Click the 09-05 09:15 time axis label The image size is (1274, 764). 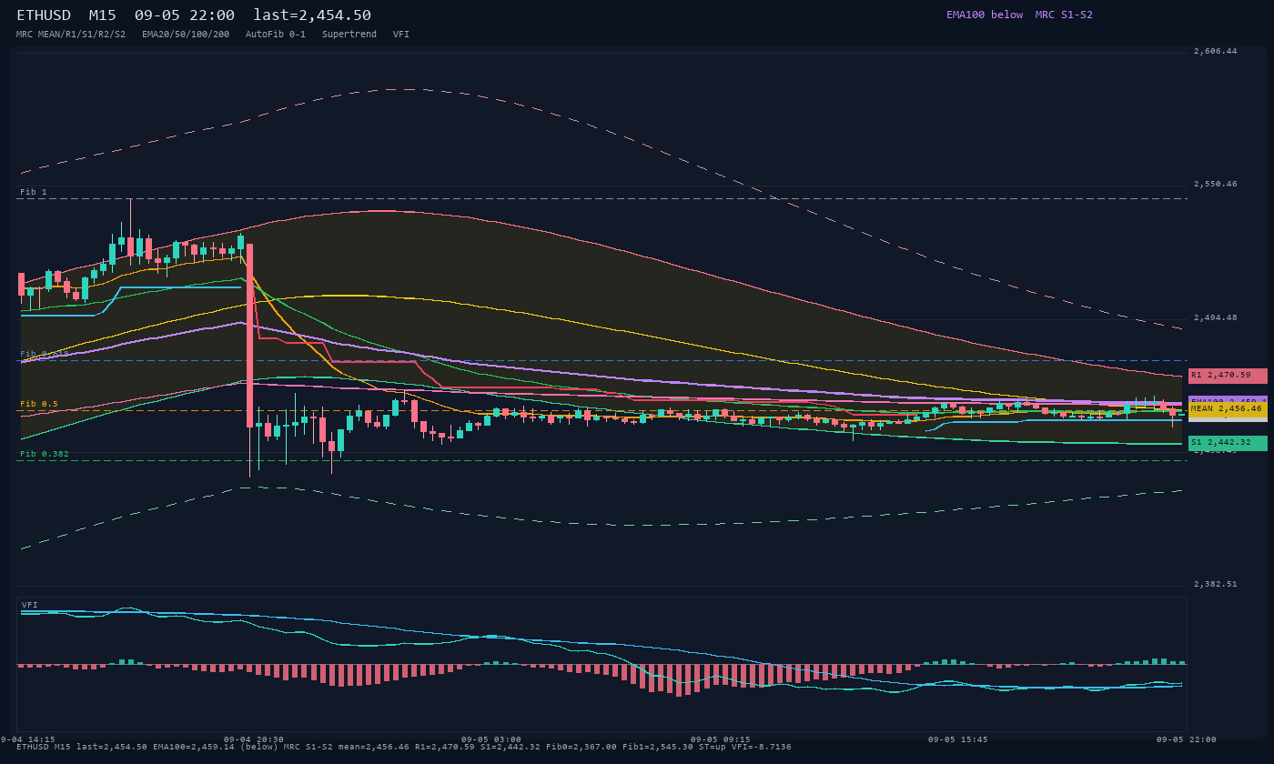coord(720,739)
